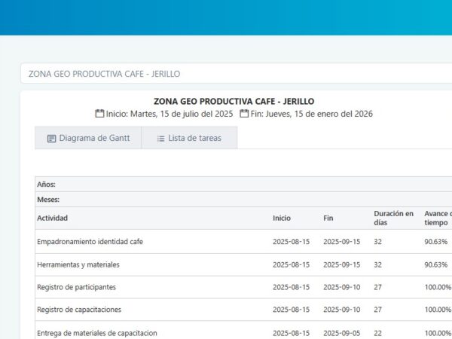Screen dimensions: 452x339
Task: Switch to the Lista de tareas tab
Action: tap(189, 138)
